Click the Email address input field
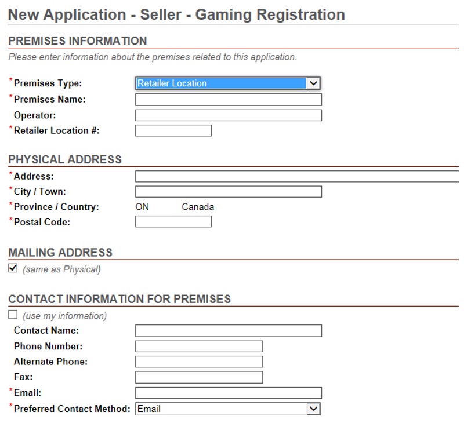This screenshot has width=471, height=423. tap(229, 393)
